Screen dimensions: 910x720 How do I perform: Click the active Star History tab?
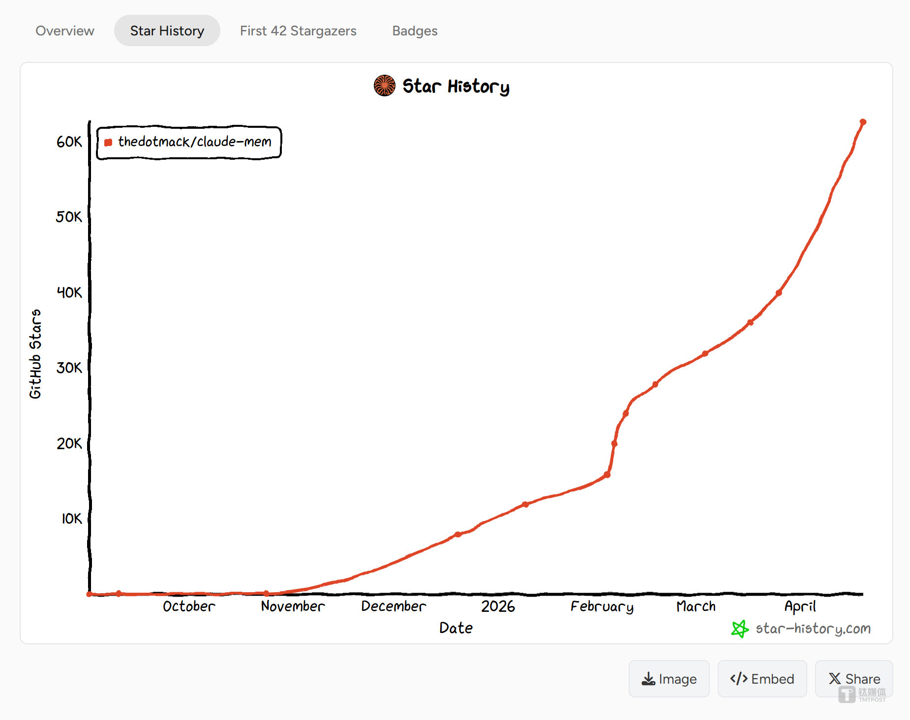point(167,30)
